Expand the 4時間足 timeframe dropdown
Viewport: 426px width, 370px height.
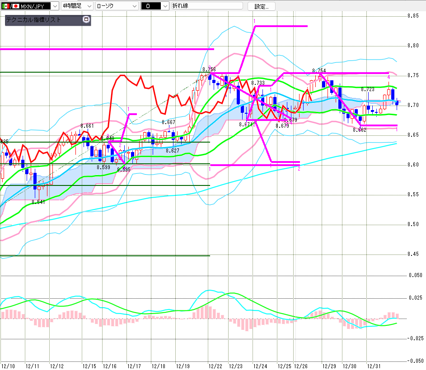[89, 6]
